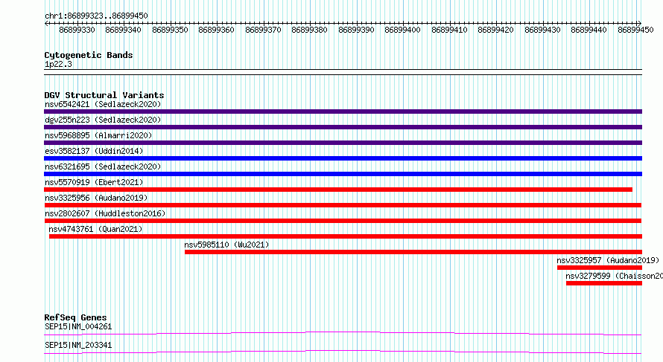This screenshot has width=663, height=362.
Task: Click the magenta line under SEP15|NM_004261
Action: [x=343, y=333]
